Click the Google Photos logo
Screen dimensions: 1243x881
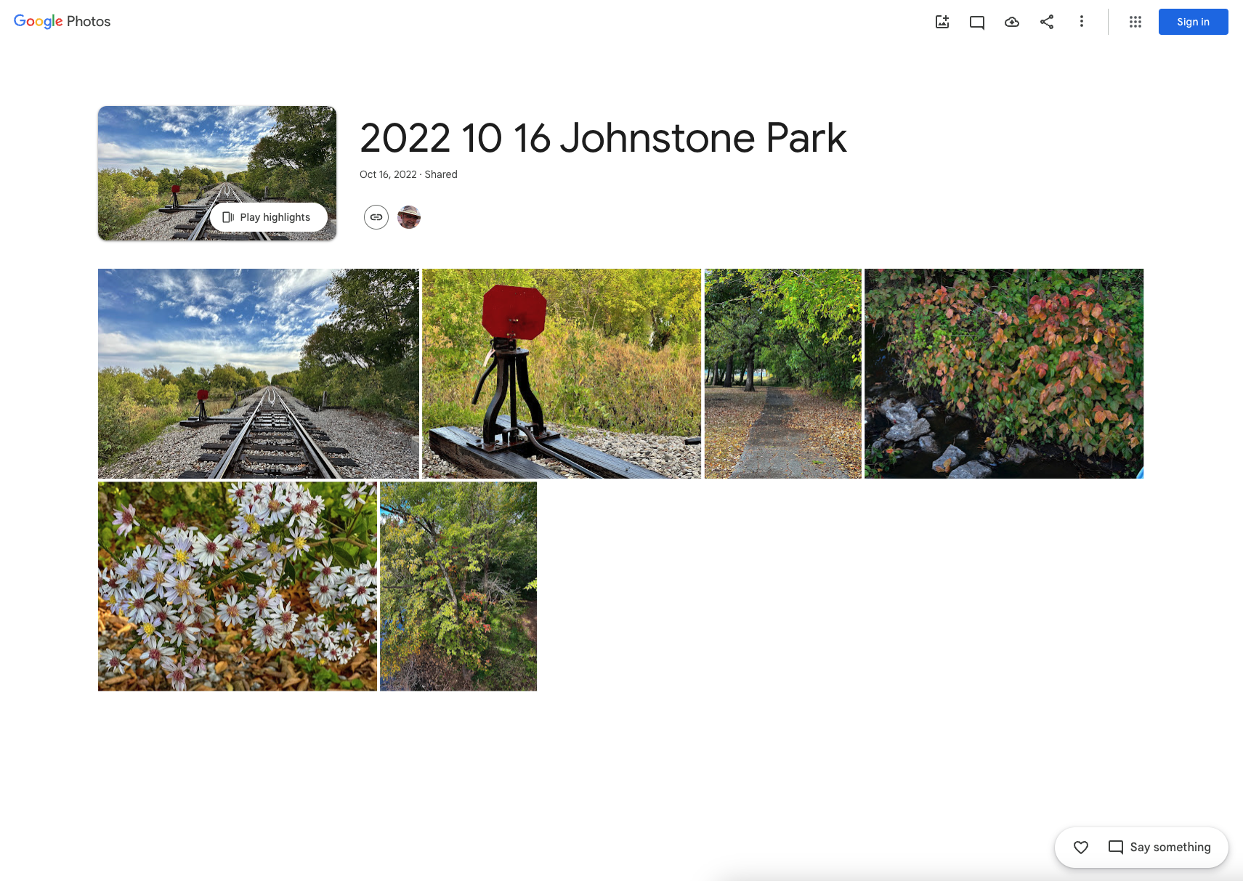(62, 22)
